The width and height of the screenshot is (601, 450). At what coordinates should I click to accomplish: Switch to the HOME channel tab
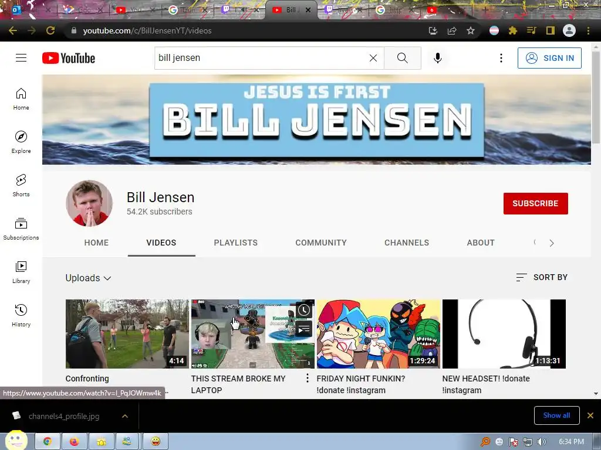pos(97,243)
